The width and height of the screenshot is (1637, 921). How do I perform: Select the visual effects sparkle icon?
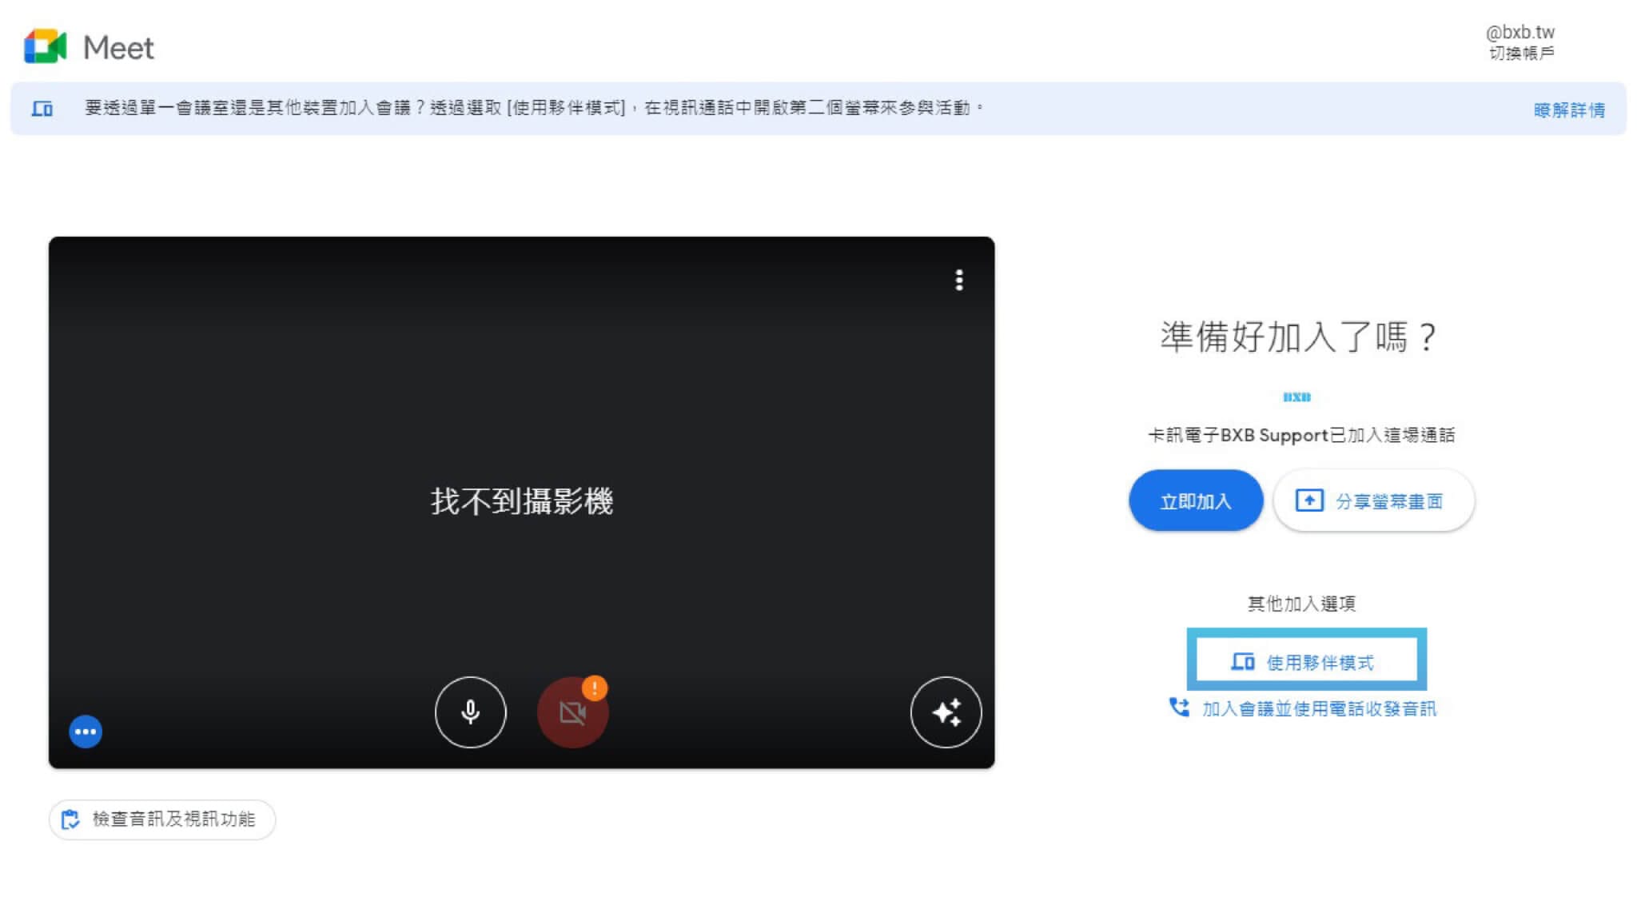pos(946,712)
